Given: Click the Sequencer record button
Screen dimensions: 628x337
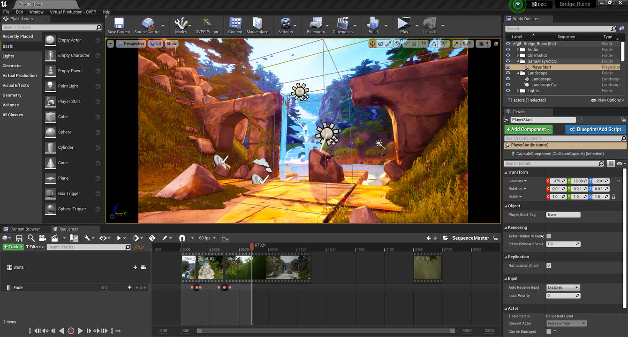Looking at the screenshot, I should (71, 331).
